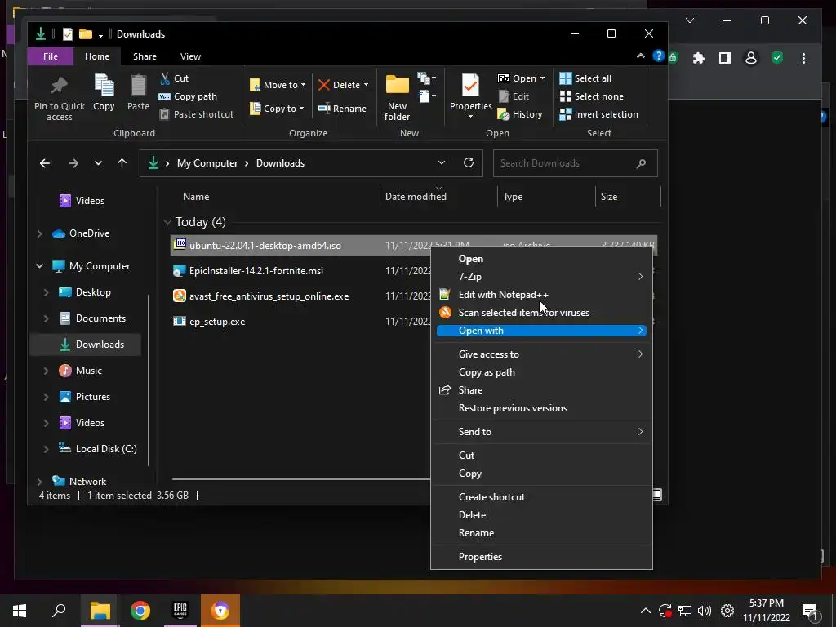Expand the Network tree node
836x627 pixels.
39,482
